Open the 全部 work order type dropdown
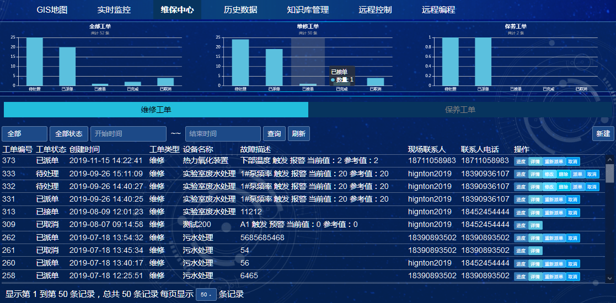616x303 pixels. 24,134
